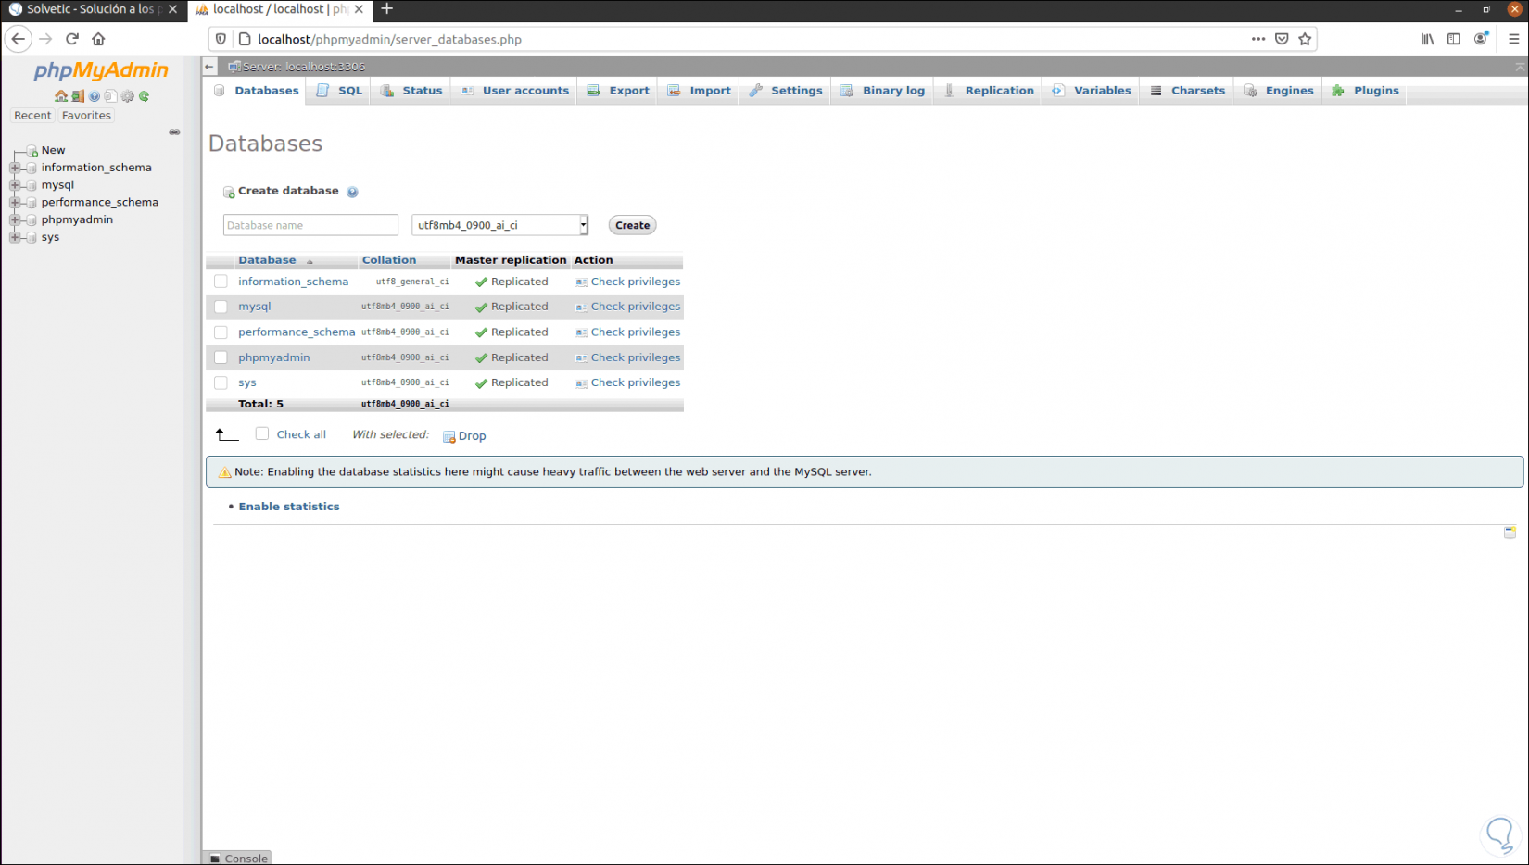
Task: Open the Favorites tables button
Action: tap(86, 116)
